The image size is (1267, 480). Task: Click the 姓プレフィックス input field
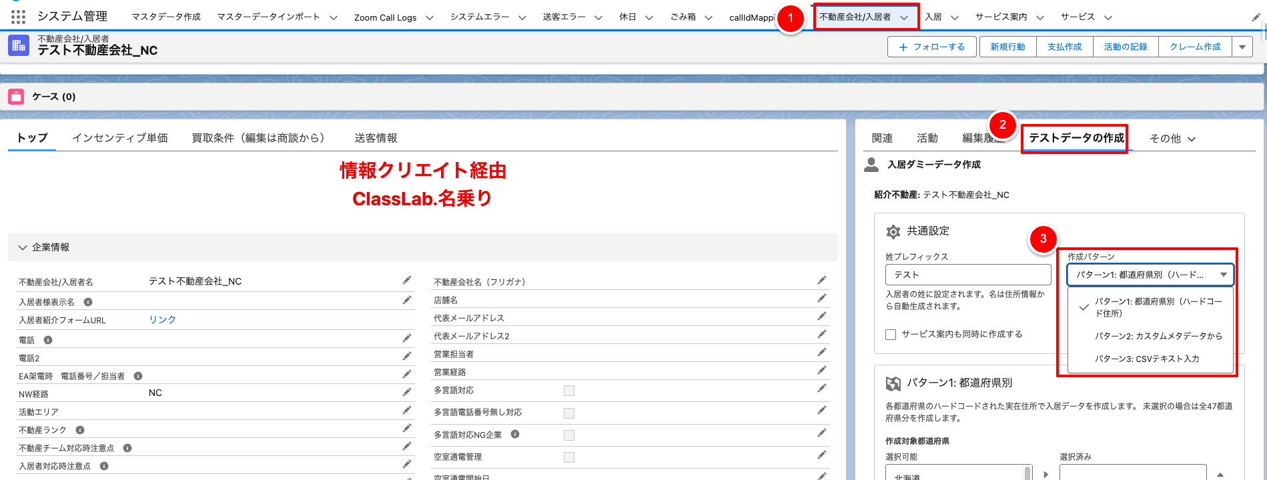[968, 275]
